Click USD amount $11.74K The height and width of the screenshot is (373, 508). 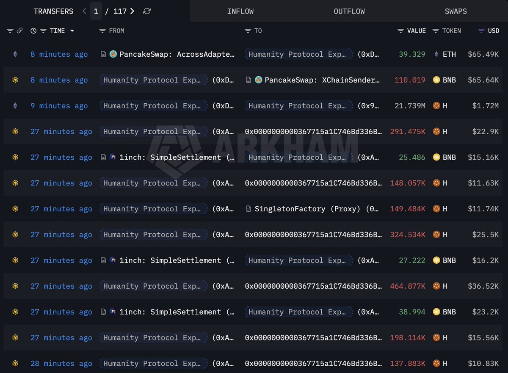(x=483, y=209)
